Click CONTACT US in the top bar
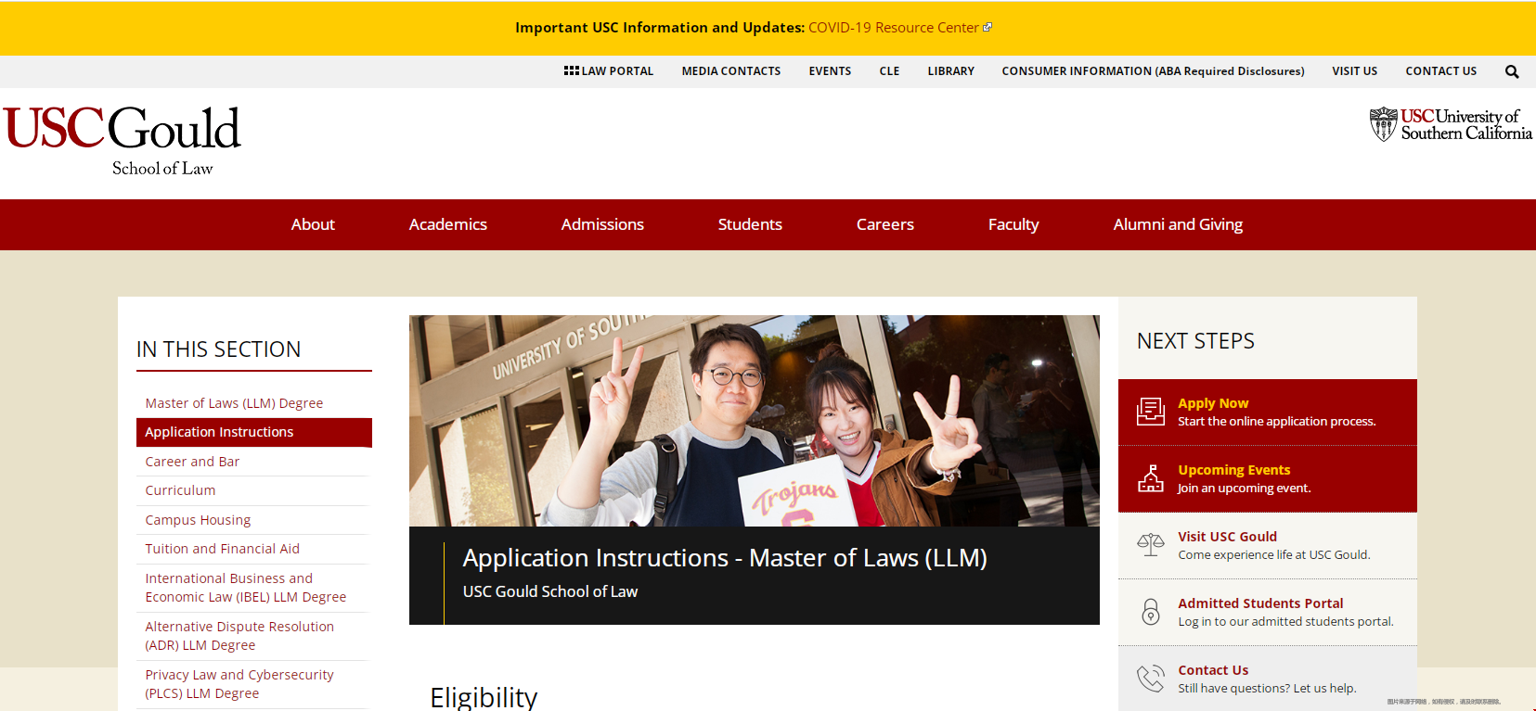 tap(1441, 71)
